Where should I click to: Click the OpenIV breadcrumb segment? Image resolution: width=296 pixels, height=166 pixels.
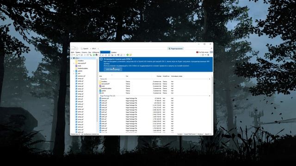(x=86, y=48)
